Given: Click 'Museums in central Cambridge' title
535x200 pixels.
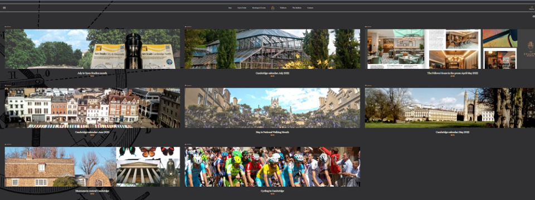Looking at the screenshot, I should pos(92,191).
